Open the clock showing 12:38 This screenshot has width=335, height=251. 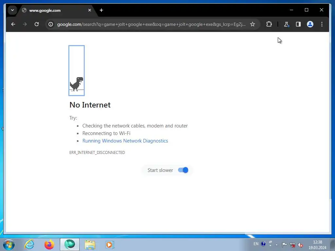pyautogui.click(x=317, y=244)
